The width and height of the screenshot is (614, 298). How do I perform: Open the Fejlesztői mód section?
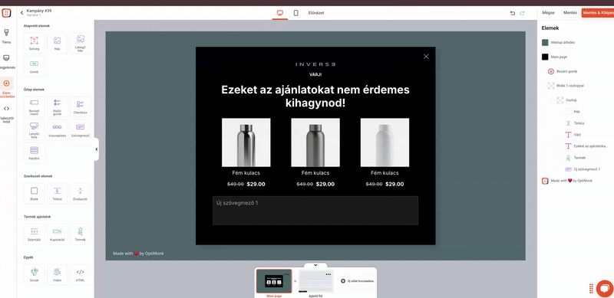[6, 114]
